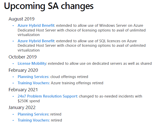Click the "Azure training offerings retired" text
Image resolution: width=158 pixels, height=125 pixels.
(x=77, y=83)
